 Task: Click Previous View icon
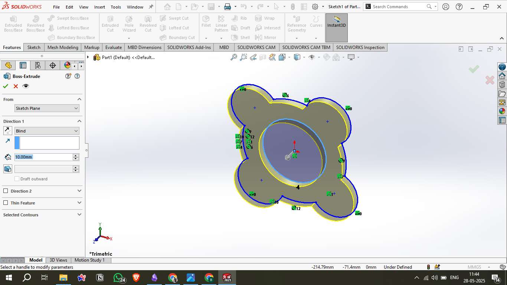click(253, 57)
